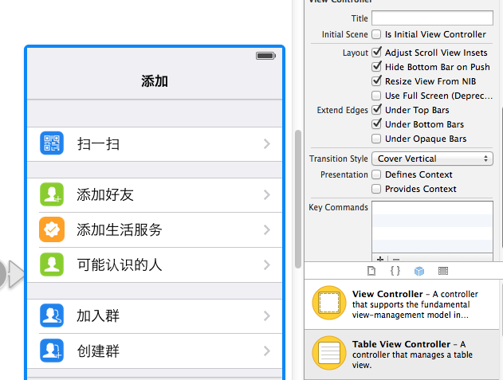
Task: Uncheck Adjust Scroll View Insets
Action: (376, 53)
